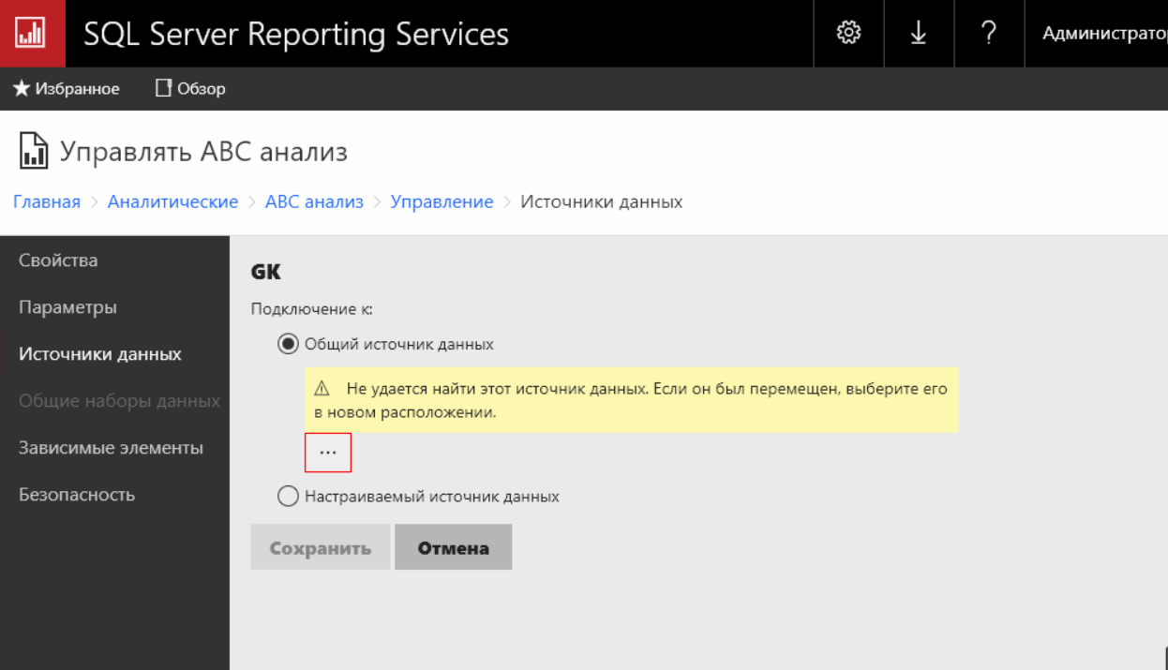Click the GK data source heading
The image size is (1168, 670).
pyautogui.click(x=266, y=272)
